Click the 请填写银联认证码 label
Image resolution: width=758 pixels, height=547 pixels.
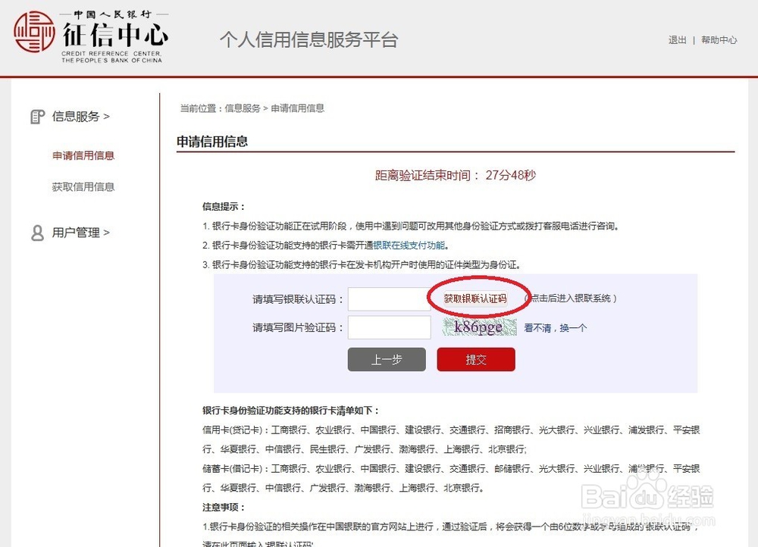point(298,299)
